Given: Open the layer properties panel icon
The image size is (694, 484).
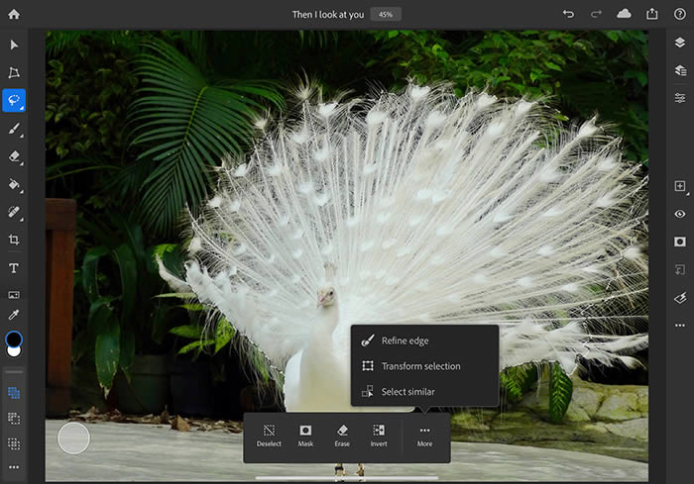Looking at the screenshot, I should [x=679, y=98].
